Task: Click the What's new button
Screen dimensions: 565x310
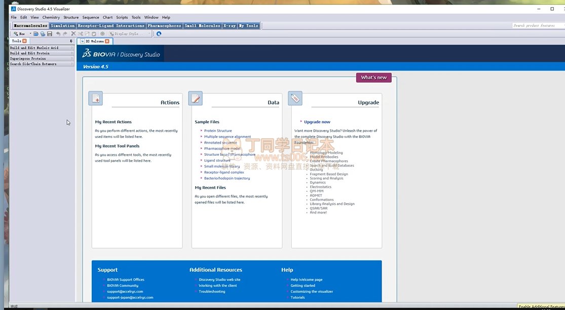Action: coord(373,77)
